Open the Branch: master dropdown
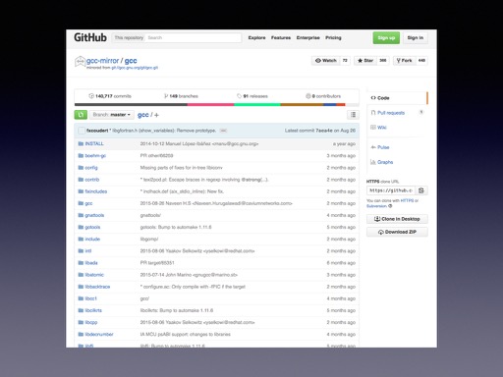Screen dimensions: 503x377 click(112, 115)
